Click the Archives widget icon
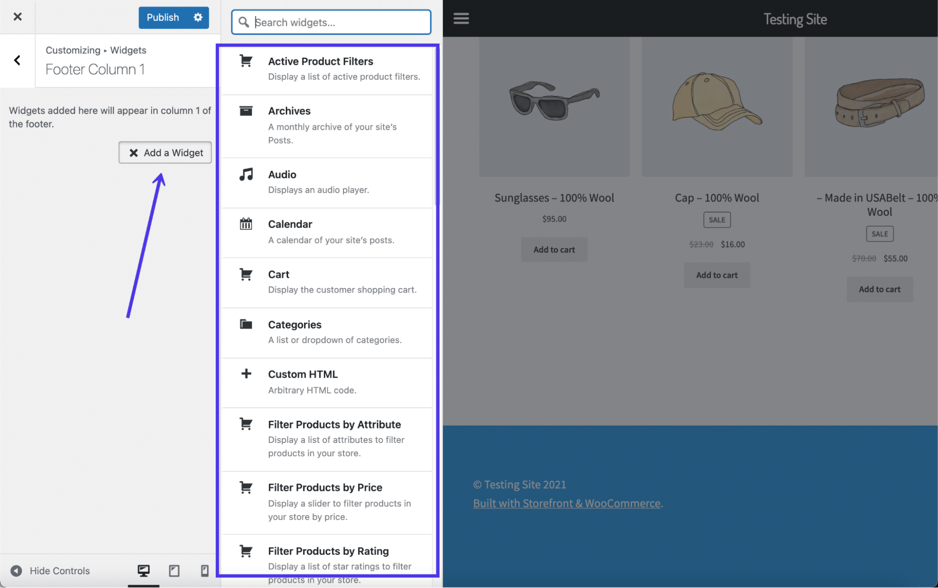 246,110
